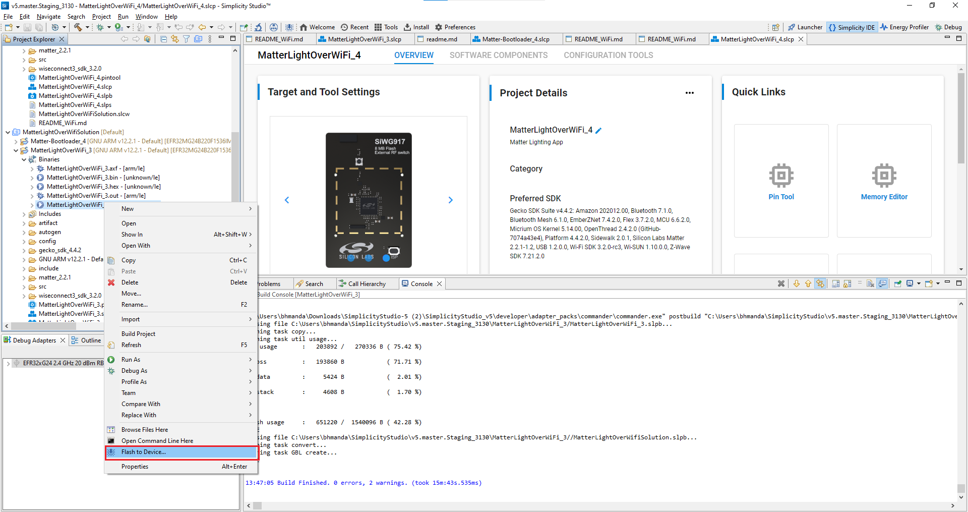Click the Build hammer icon in toolbar
The height and width of the screenshot is (512, 968).
(78, 27)
